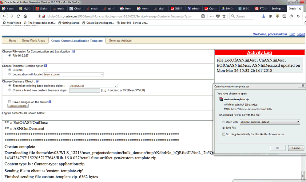Show site information icon in address bar
The height and width of the screenshot is (182, 306).
coord(39,16)
